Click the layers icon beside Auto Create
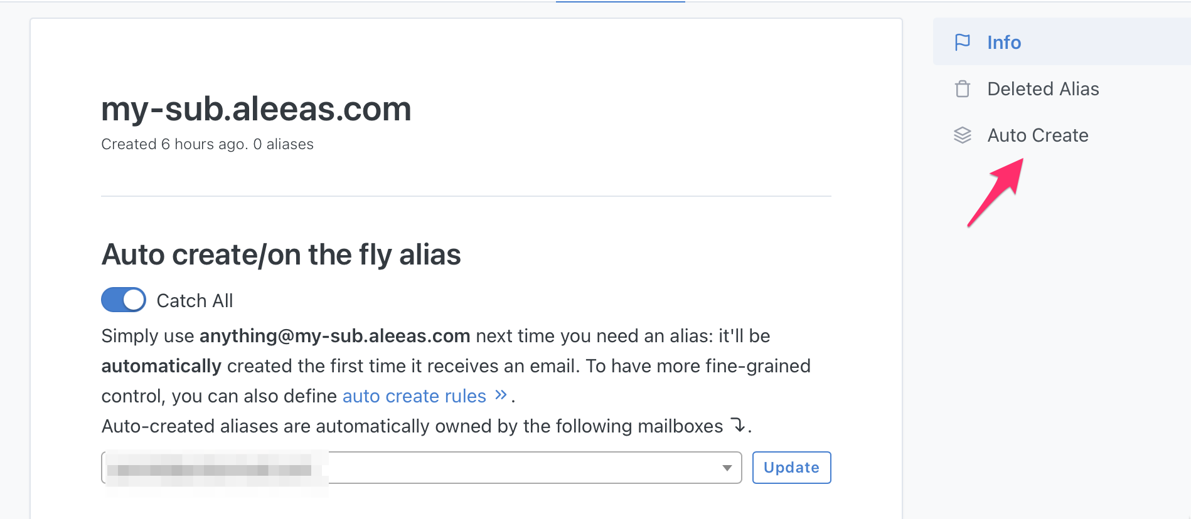Screen dimensions: 1191x519 tap(962, 135)
